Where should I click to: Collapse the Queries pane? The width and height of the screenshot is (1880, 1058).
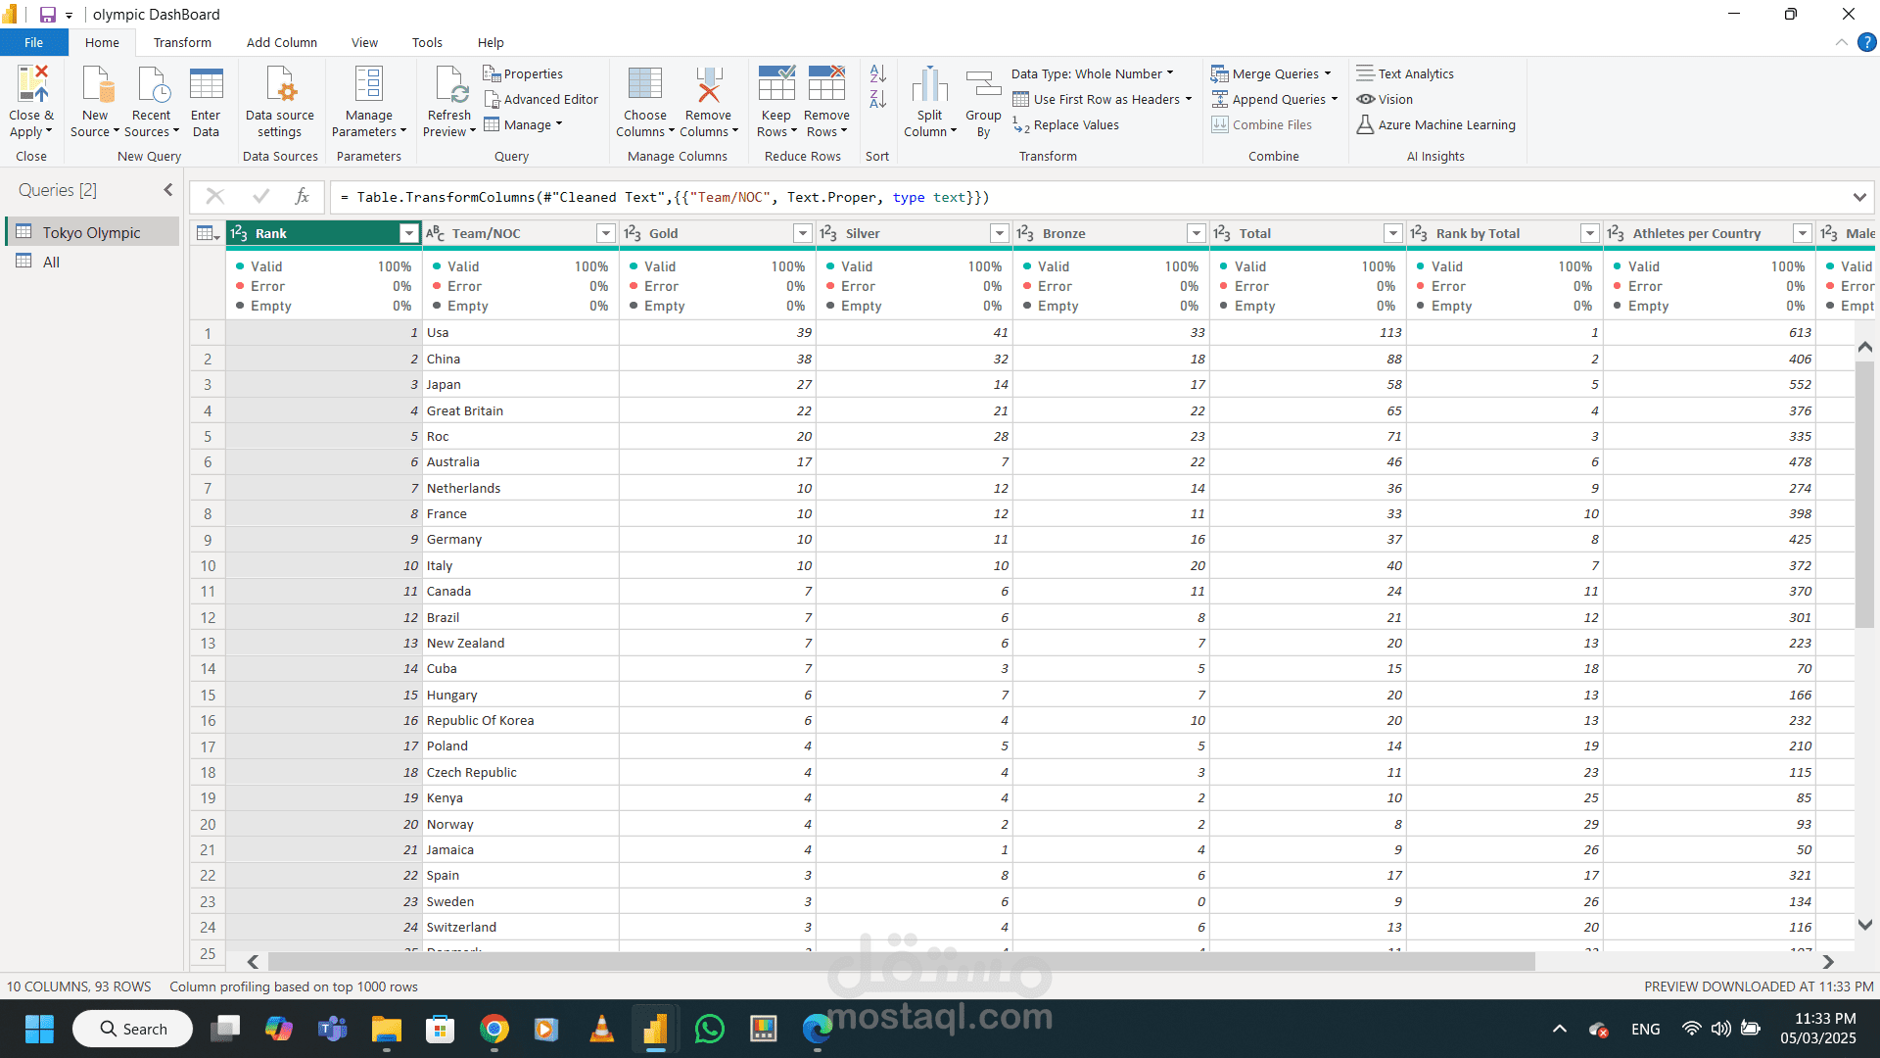pos(168,190)
